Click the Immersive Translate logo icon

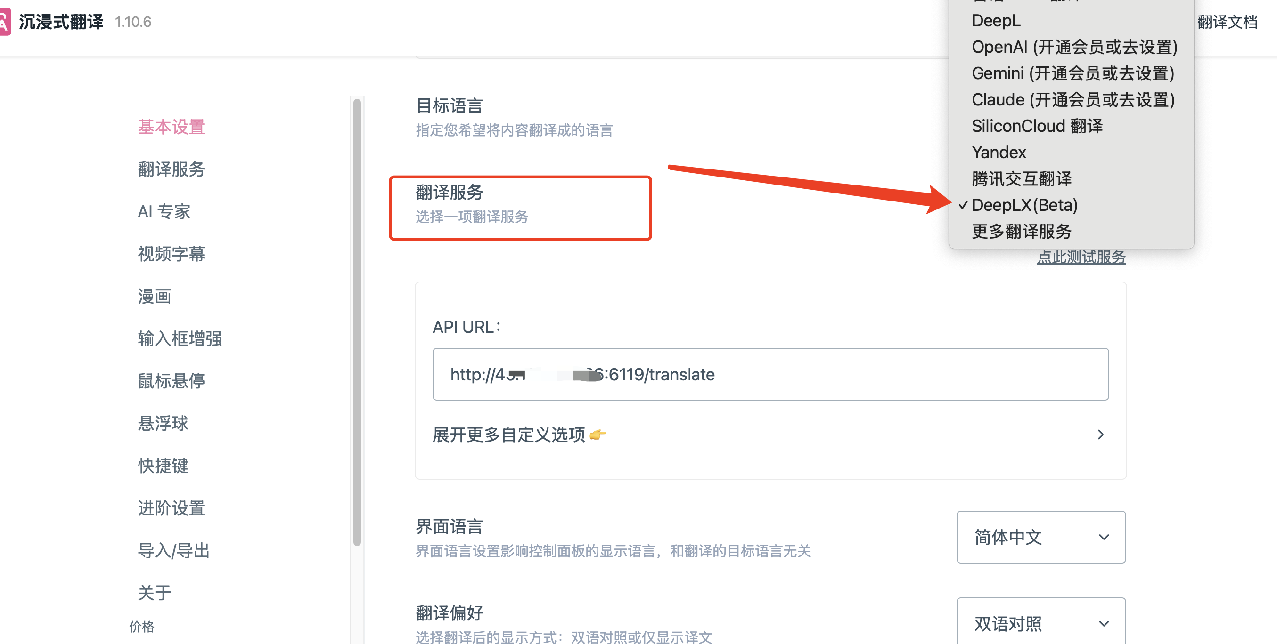click(x=4, y=22)
